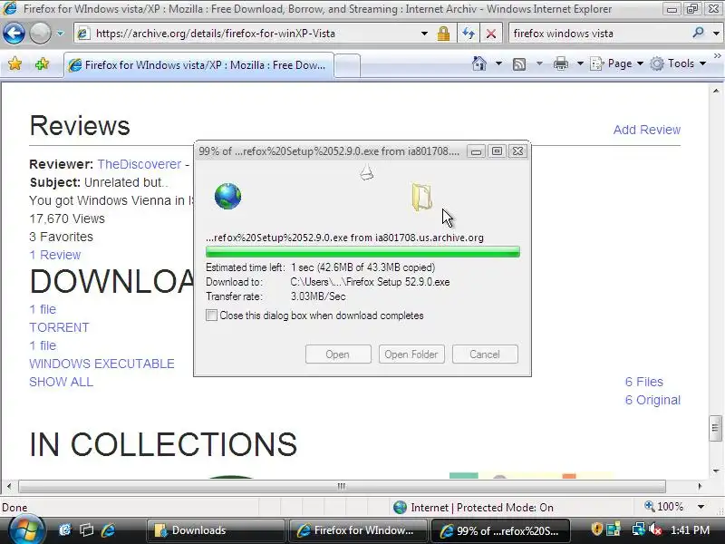725x544 pixels.
Task: Click the 1 file link above TORRENT
Action: tap(43, 309)
